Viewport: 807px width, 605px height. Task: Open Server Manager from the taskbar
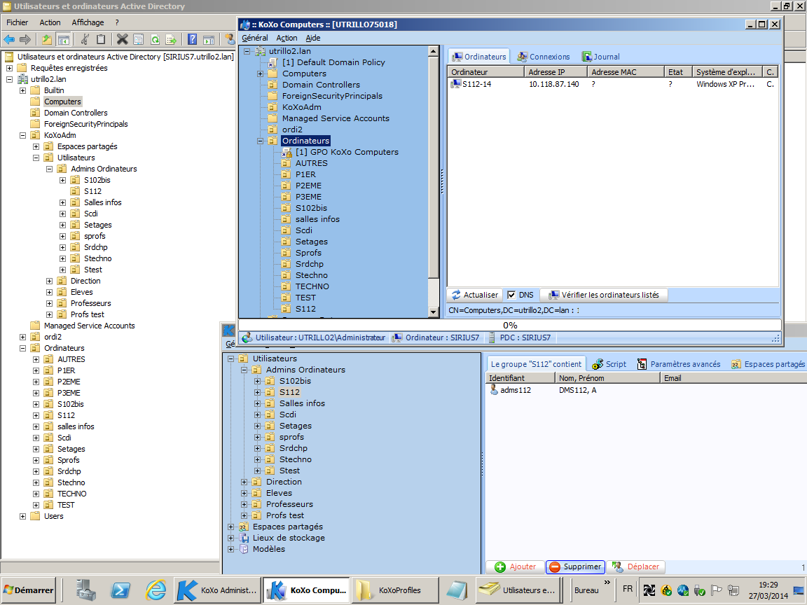(86, 590)
